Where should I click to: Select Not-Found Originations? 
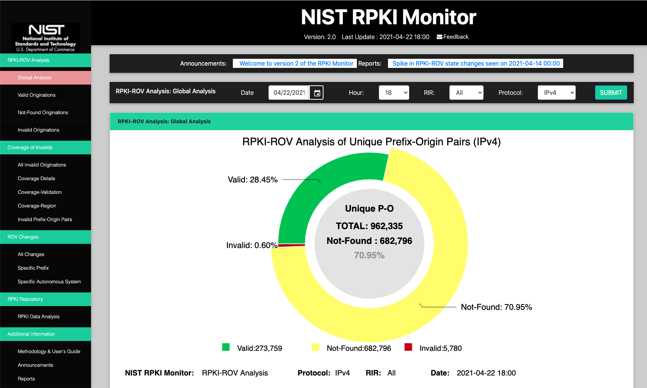pos(42,112)
